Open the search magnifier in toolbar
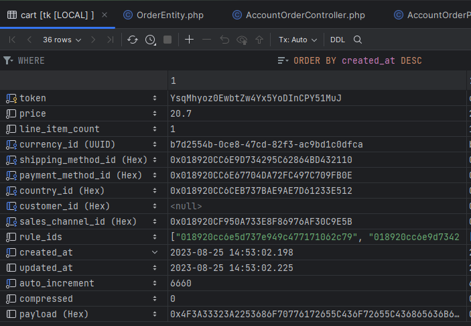The width and height of the screenshot is (471, 326). (358, 40)
